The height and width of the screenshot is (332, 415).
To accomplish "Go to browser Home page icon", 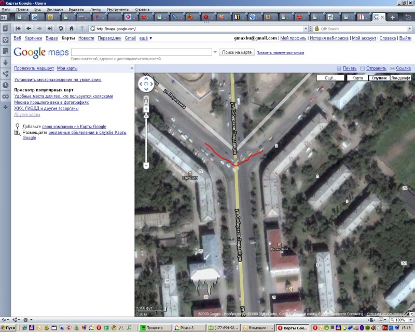I will pos(72,29).
